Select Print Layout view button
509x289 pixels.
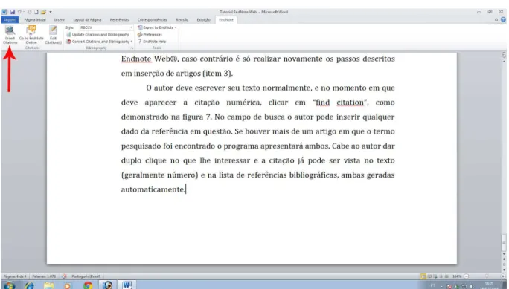(423, 276)
